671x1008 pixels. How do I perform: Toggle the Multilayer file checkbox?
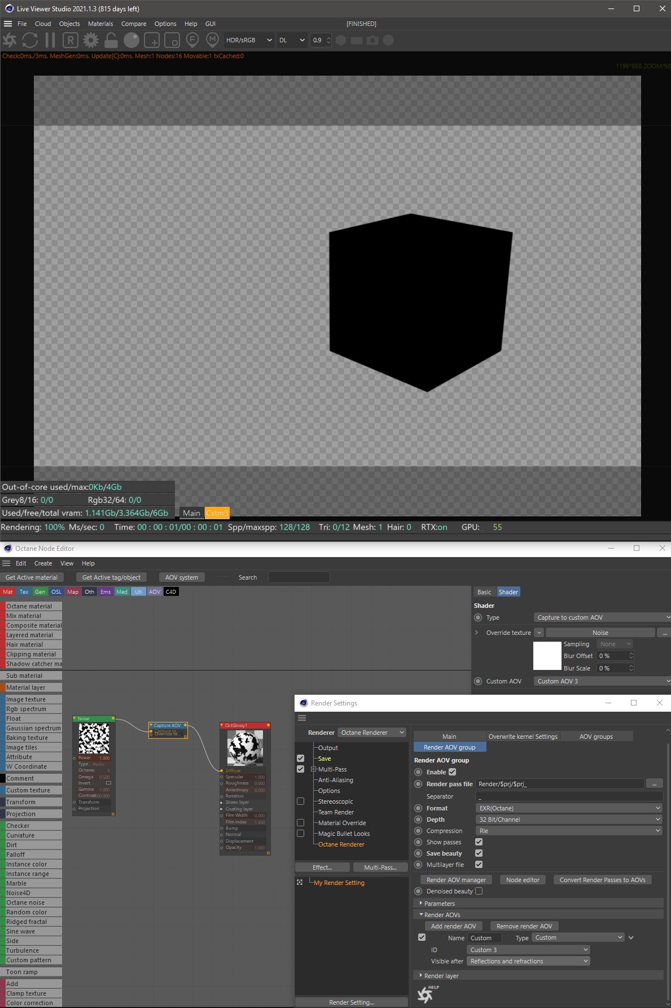tap(479, 864)
